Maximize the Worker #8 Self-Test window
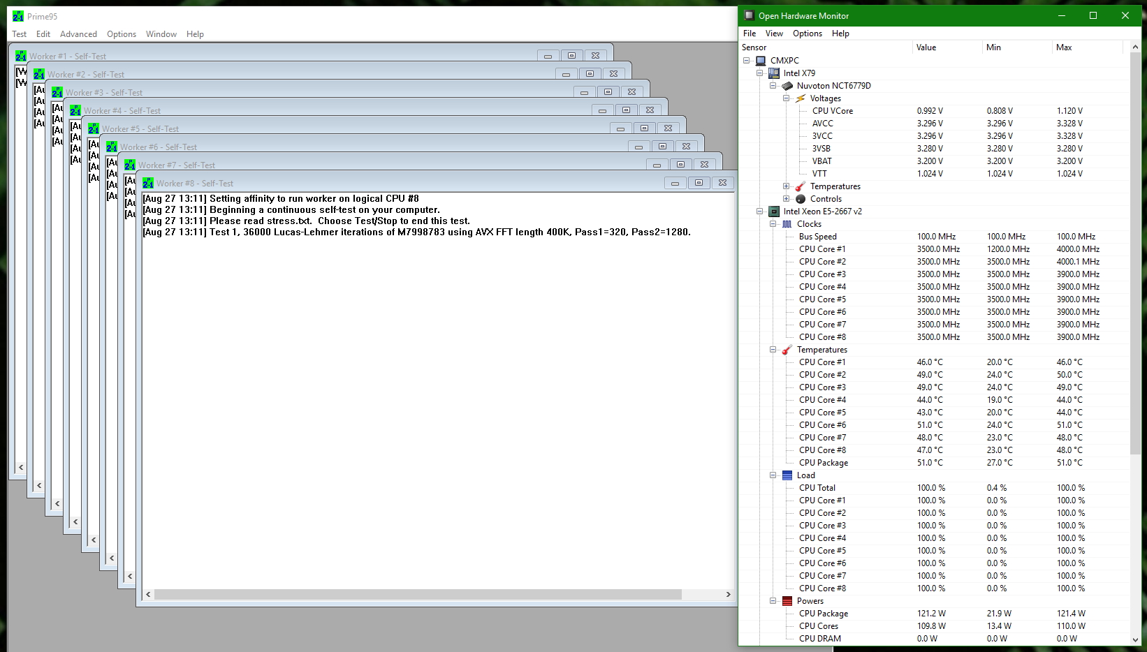Screen dimensions: 1147x652 [x=699, y=183]
